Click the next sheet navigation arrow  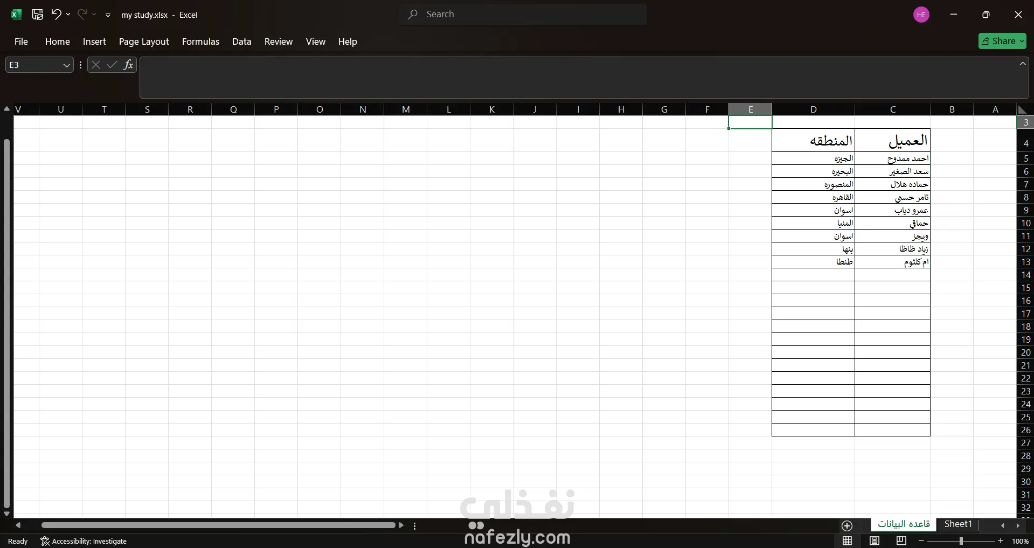click(1018, 525)
